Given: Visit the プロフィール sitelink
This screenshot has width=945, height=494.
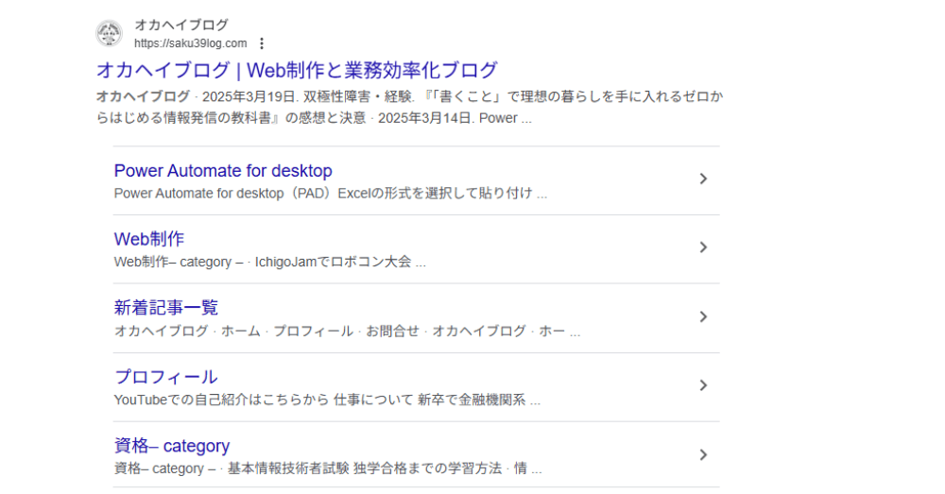Looking at the screenshot, I should [x=165, y=377].
